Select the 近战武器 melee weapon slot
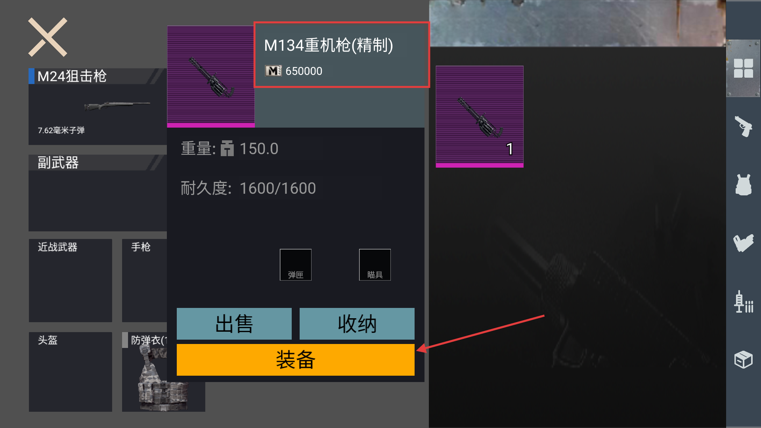Screen dimensions: 761x428 (x=70, y=281)
